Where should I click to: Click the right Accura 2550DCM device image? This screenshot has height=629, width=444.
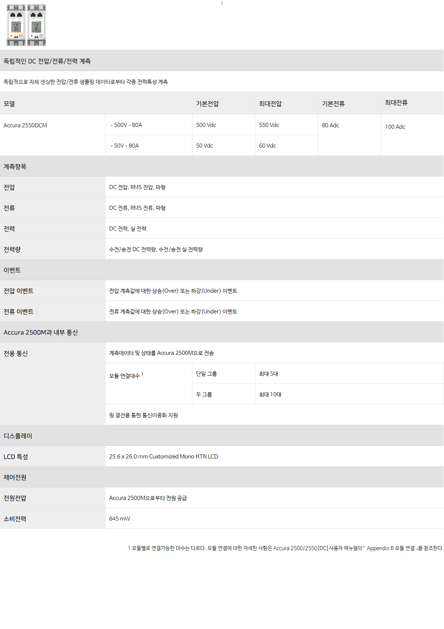[x=37, y=25]
